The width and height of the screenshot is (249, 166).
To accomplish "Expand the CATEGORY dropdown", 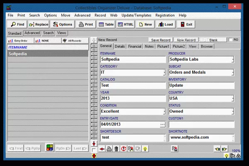I will (x=164, y=72).
